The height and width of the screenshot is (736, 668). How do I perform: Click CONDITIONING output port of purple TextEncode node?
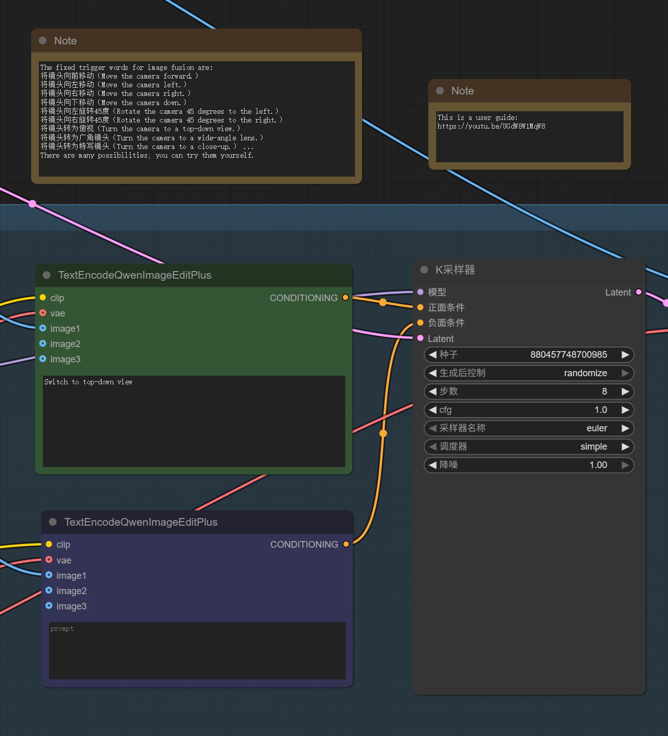[346, 544]
